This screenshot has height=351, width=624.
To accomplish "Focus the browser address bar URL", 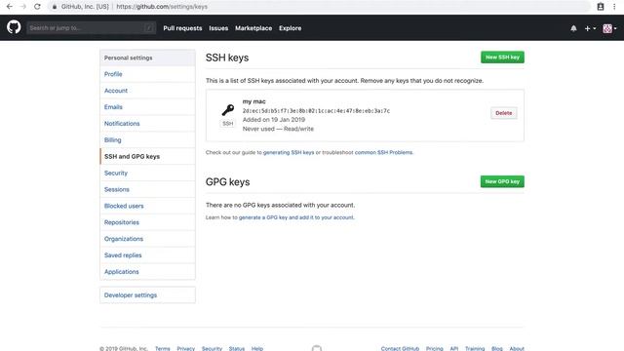I will click(x=162, y=7).
